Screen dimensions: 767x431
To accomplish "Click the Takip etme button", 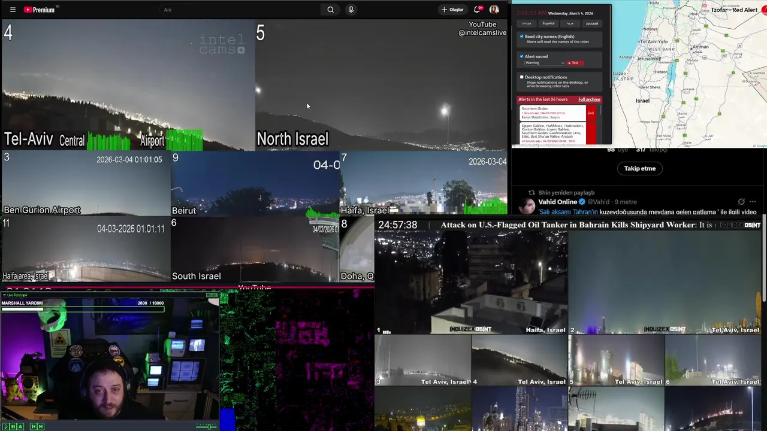I will pyautogui.click(x=640, y=168).
